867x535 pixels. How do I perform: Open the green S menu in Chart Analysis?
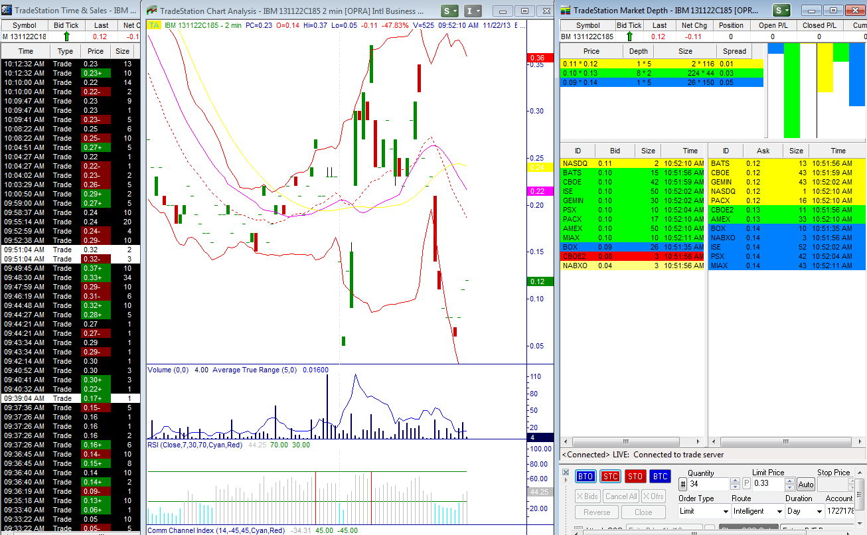[450, 11]
